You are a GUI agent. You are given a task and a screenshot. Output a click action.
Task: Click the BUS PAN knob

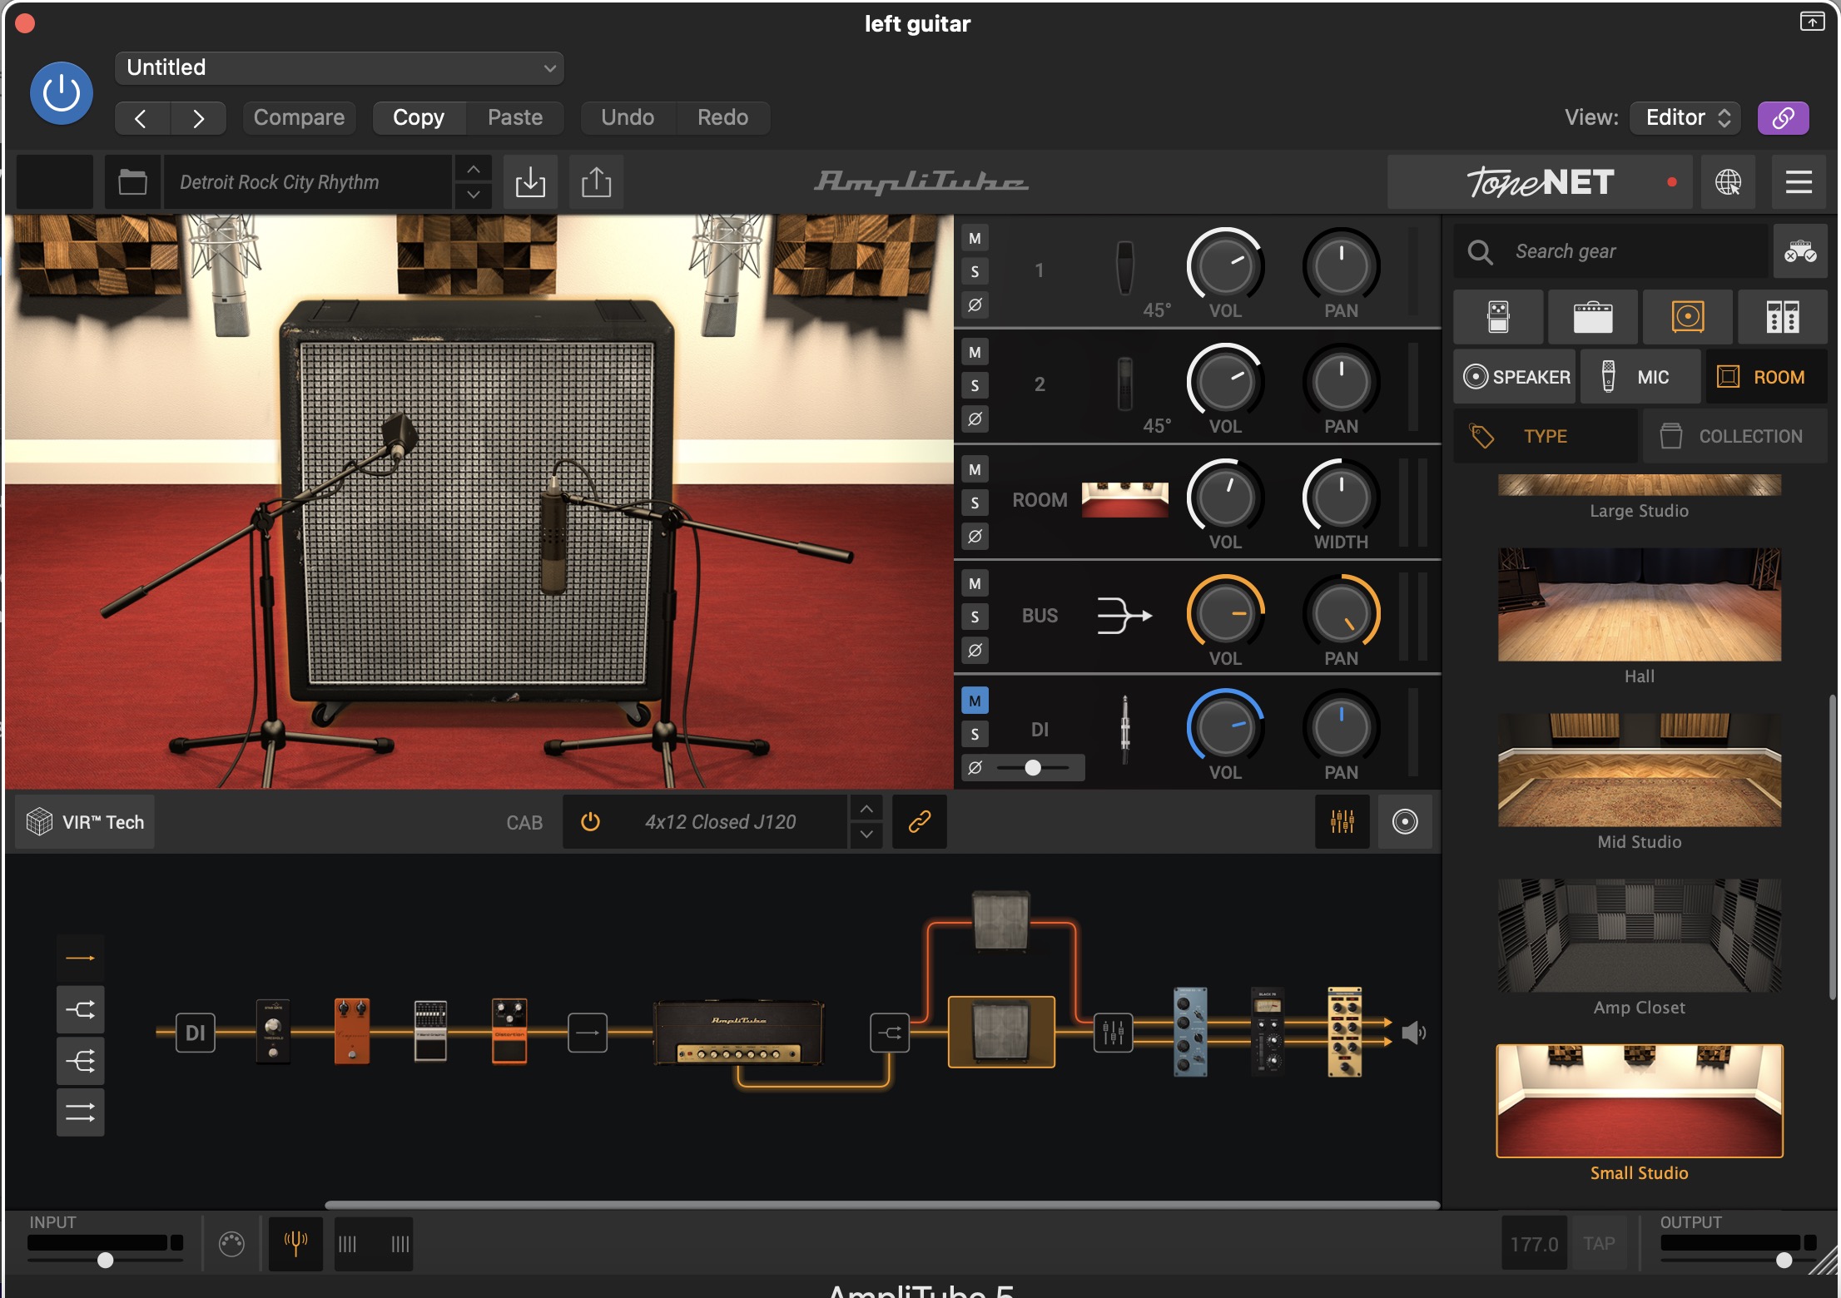click(x=1341, y=614)
